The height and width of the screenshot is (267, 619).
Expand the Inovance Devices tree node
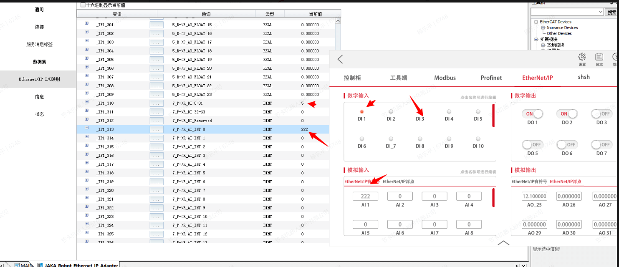[543, 28]
